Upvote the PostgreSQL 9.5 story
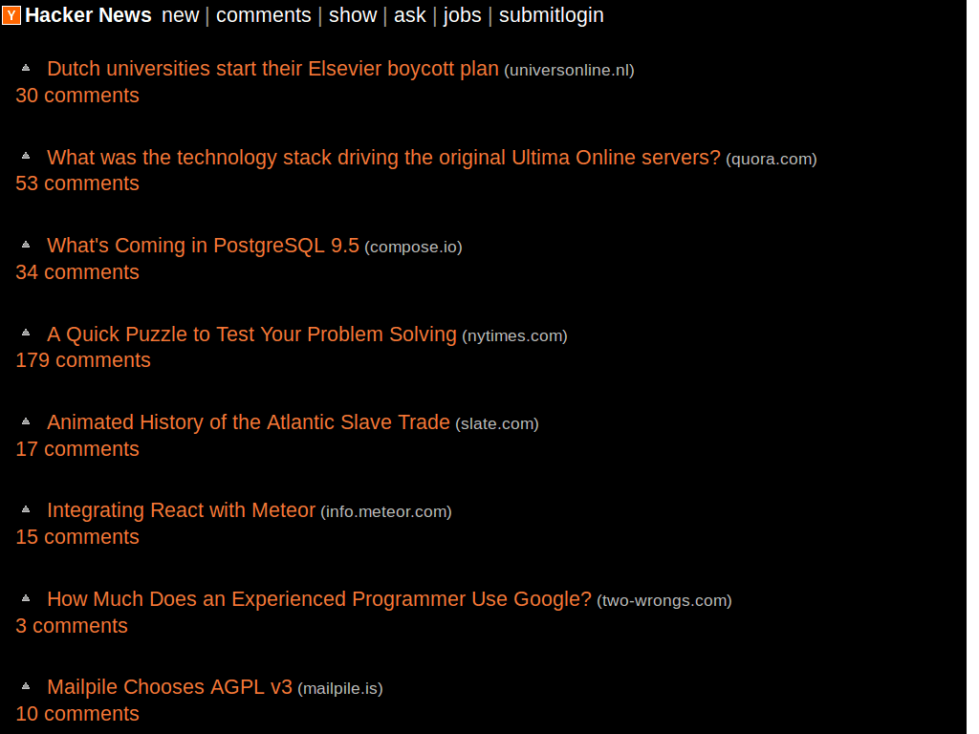The image size is (979, 734). [x=26, y=245]
